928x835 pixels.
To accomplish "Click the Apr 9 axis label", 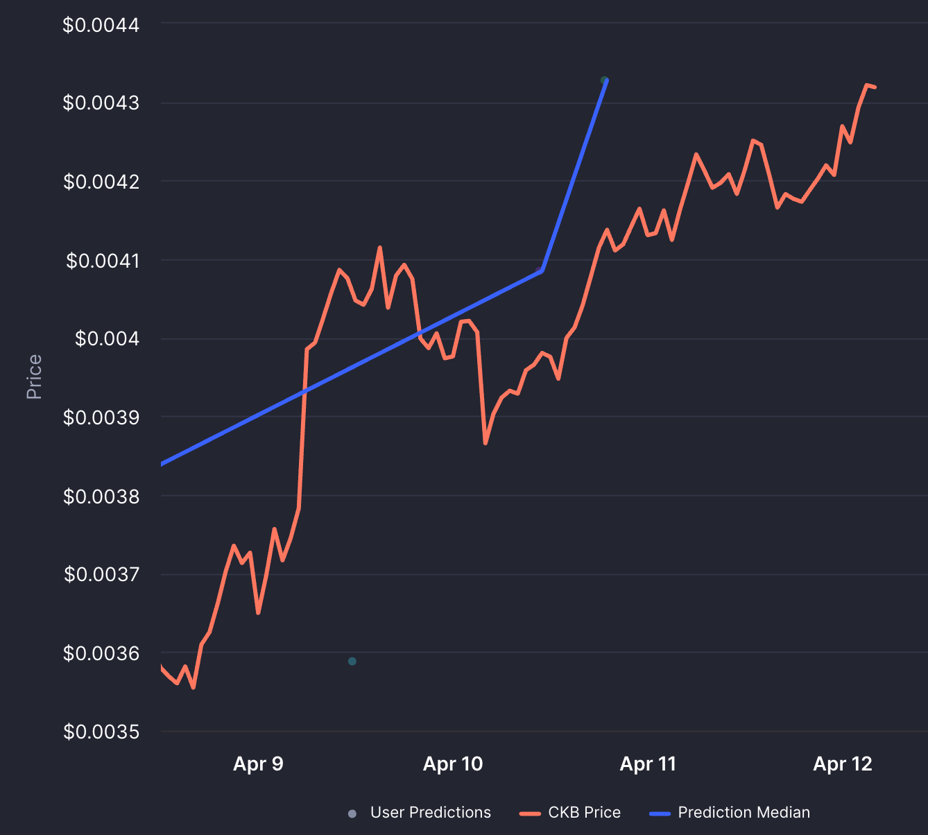I will tap(258, 764).
